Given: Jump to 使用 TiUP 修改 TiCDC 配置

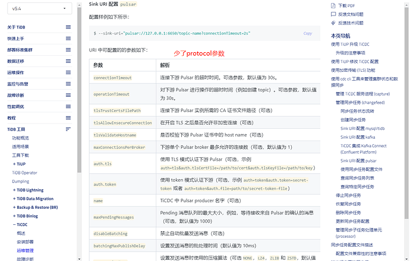Looking at the screenshot, I should point(355,62).
